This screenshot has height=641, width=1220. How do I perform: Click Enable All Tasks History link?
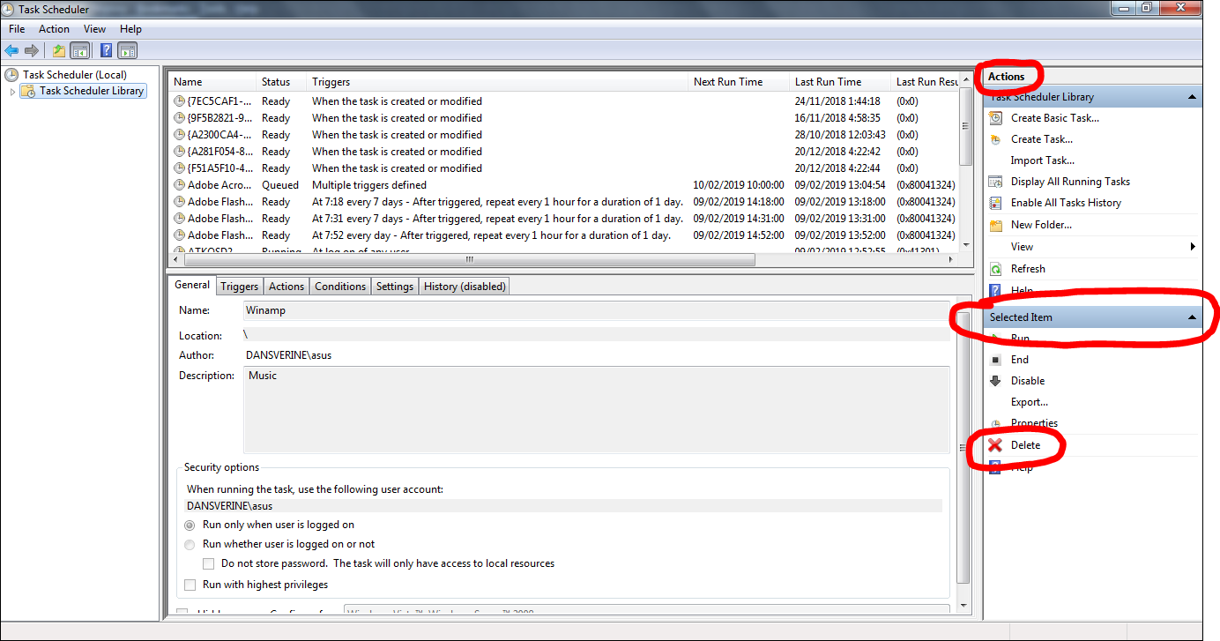click(1066, 203)
